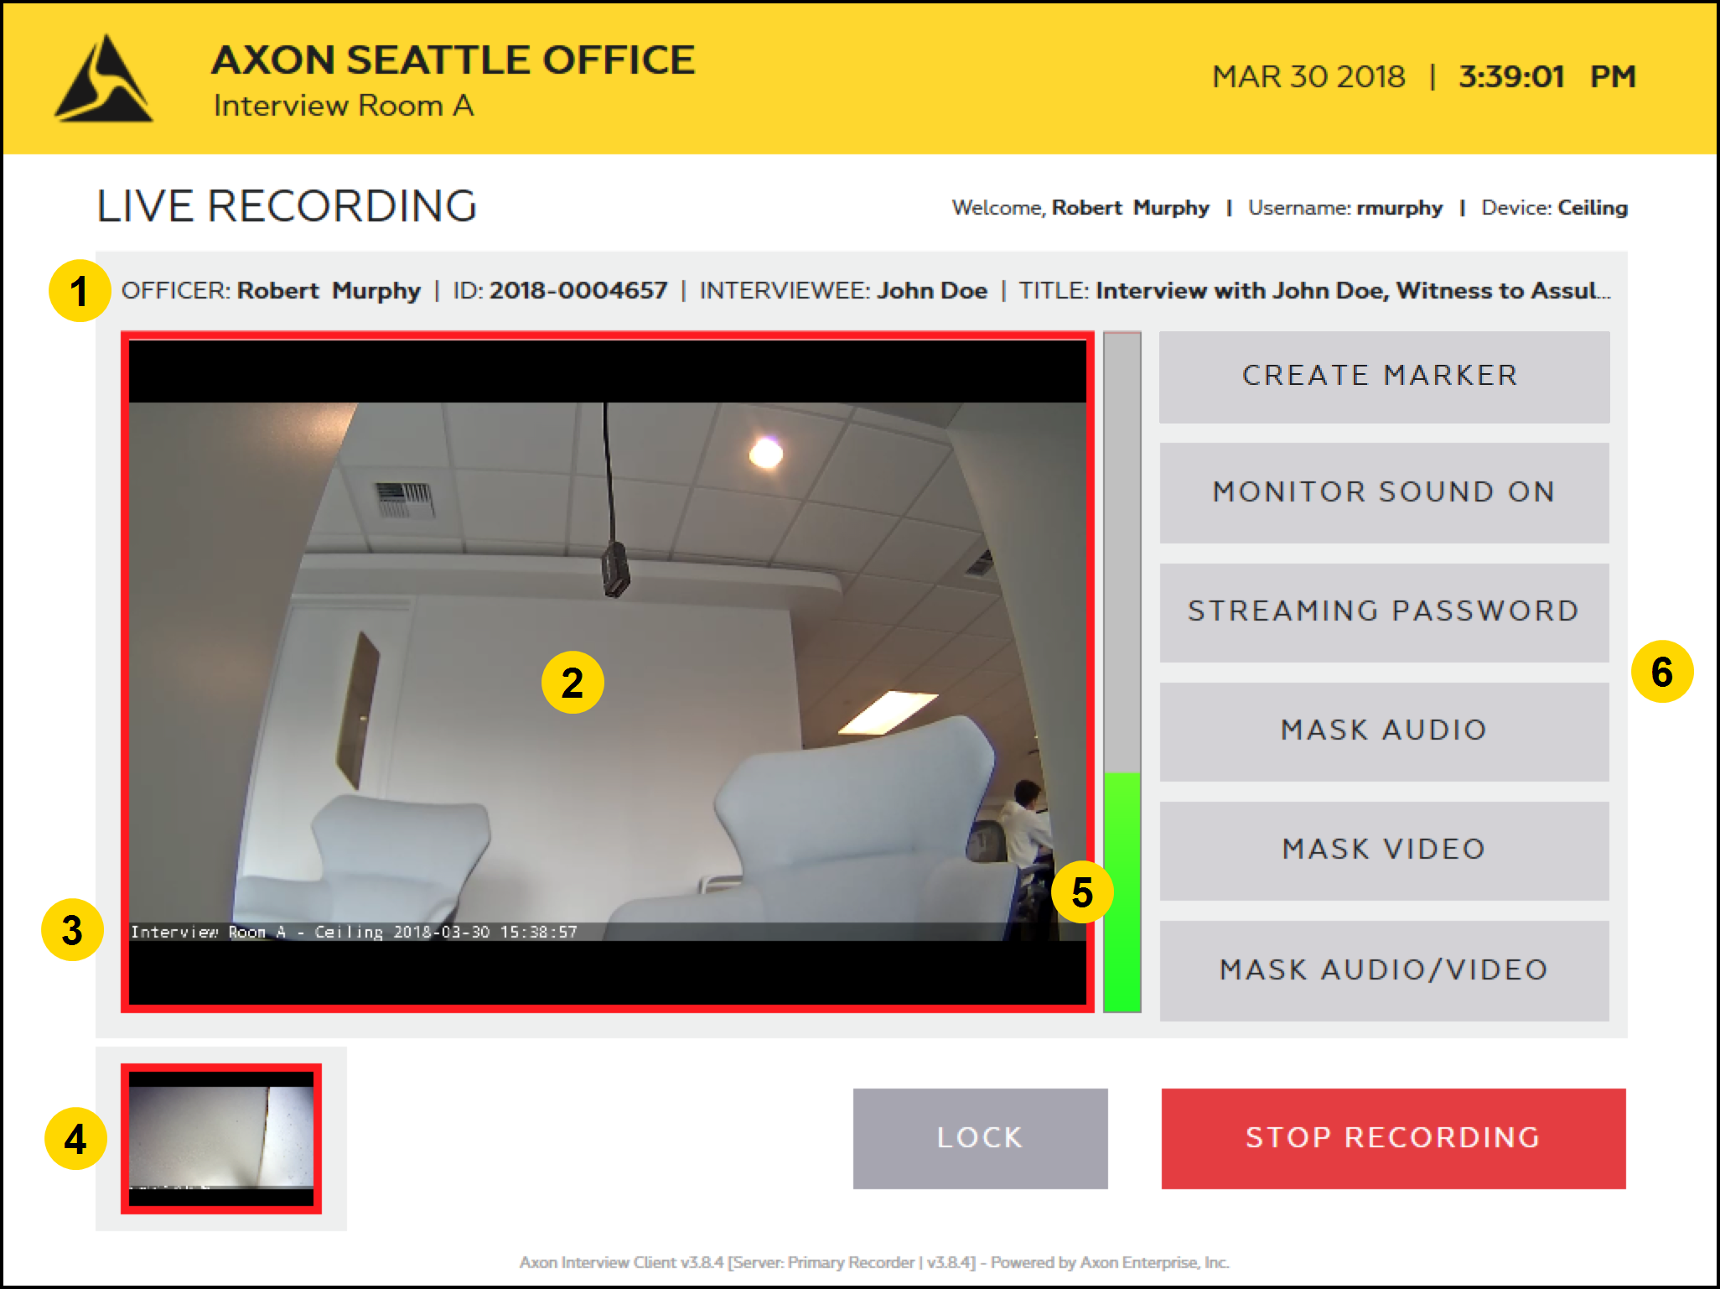The image size is (1720, 1289).
Task: Toggle Mask Video
Action: pos(1384,850)
